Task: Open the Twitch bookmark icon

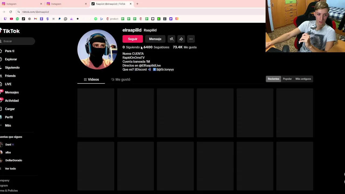Action: point(5,19)
